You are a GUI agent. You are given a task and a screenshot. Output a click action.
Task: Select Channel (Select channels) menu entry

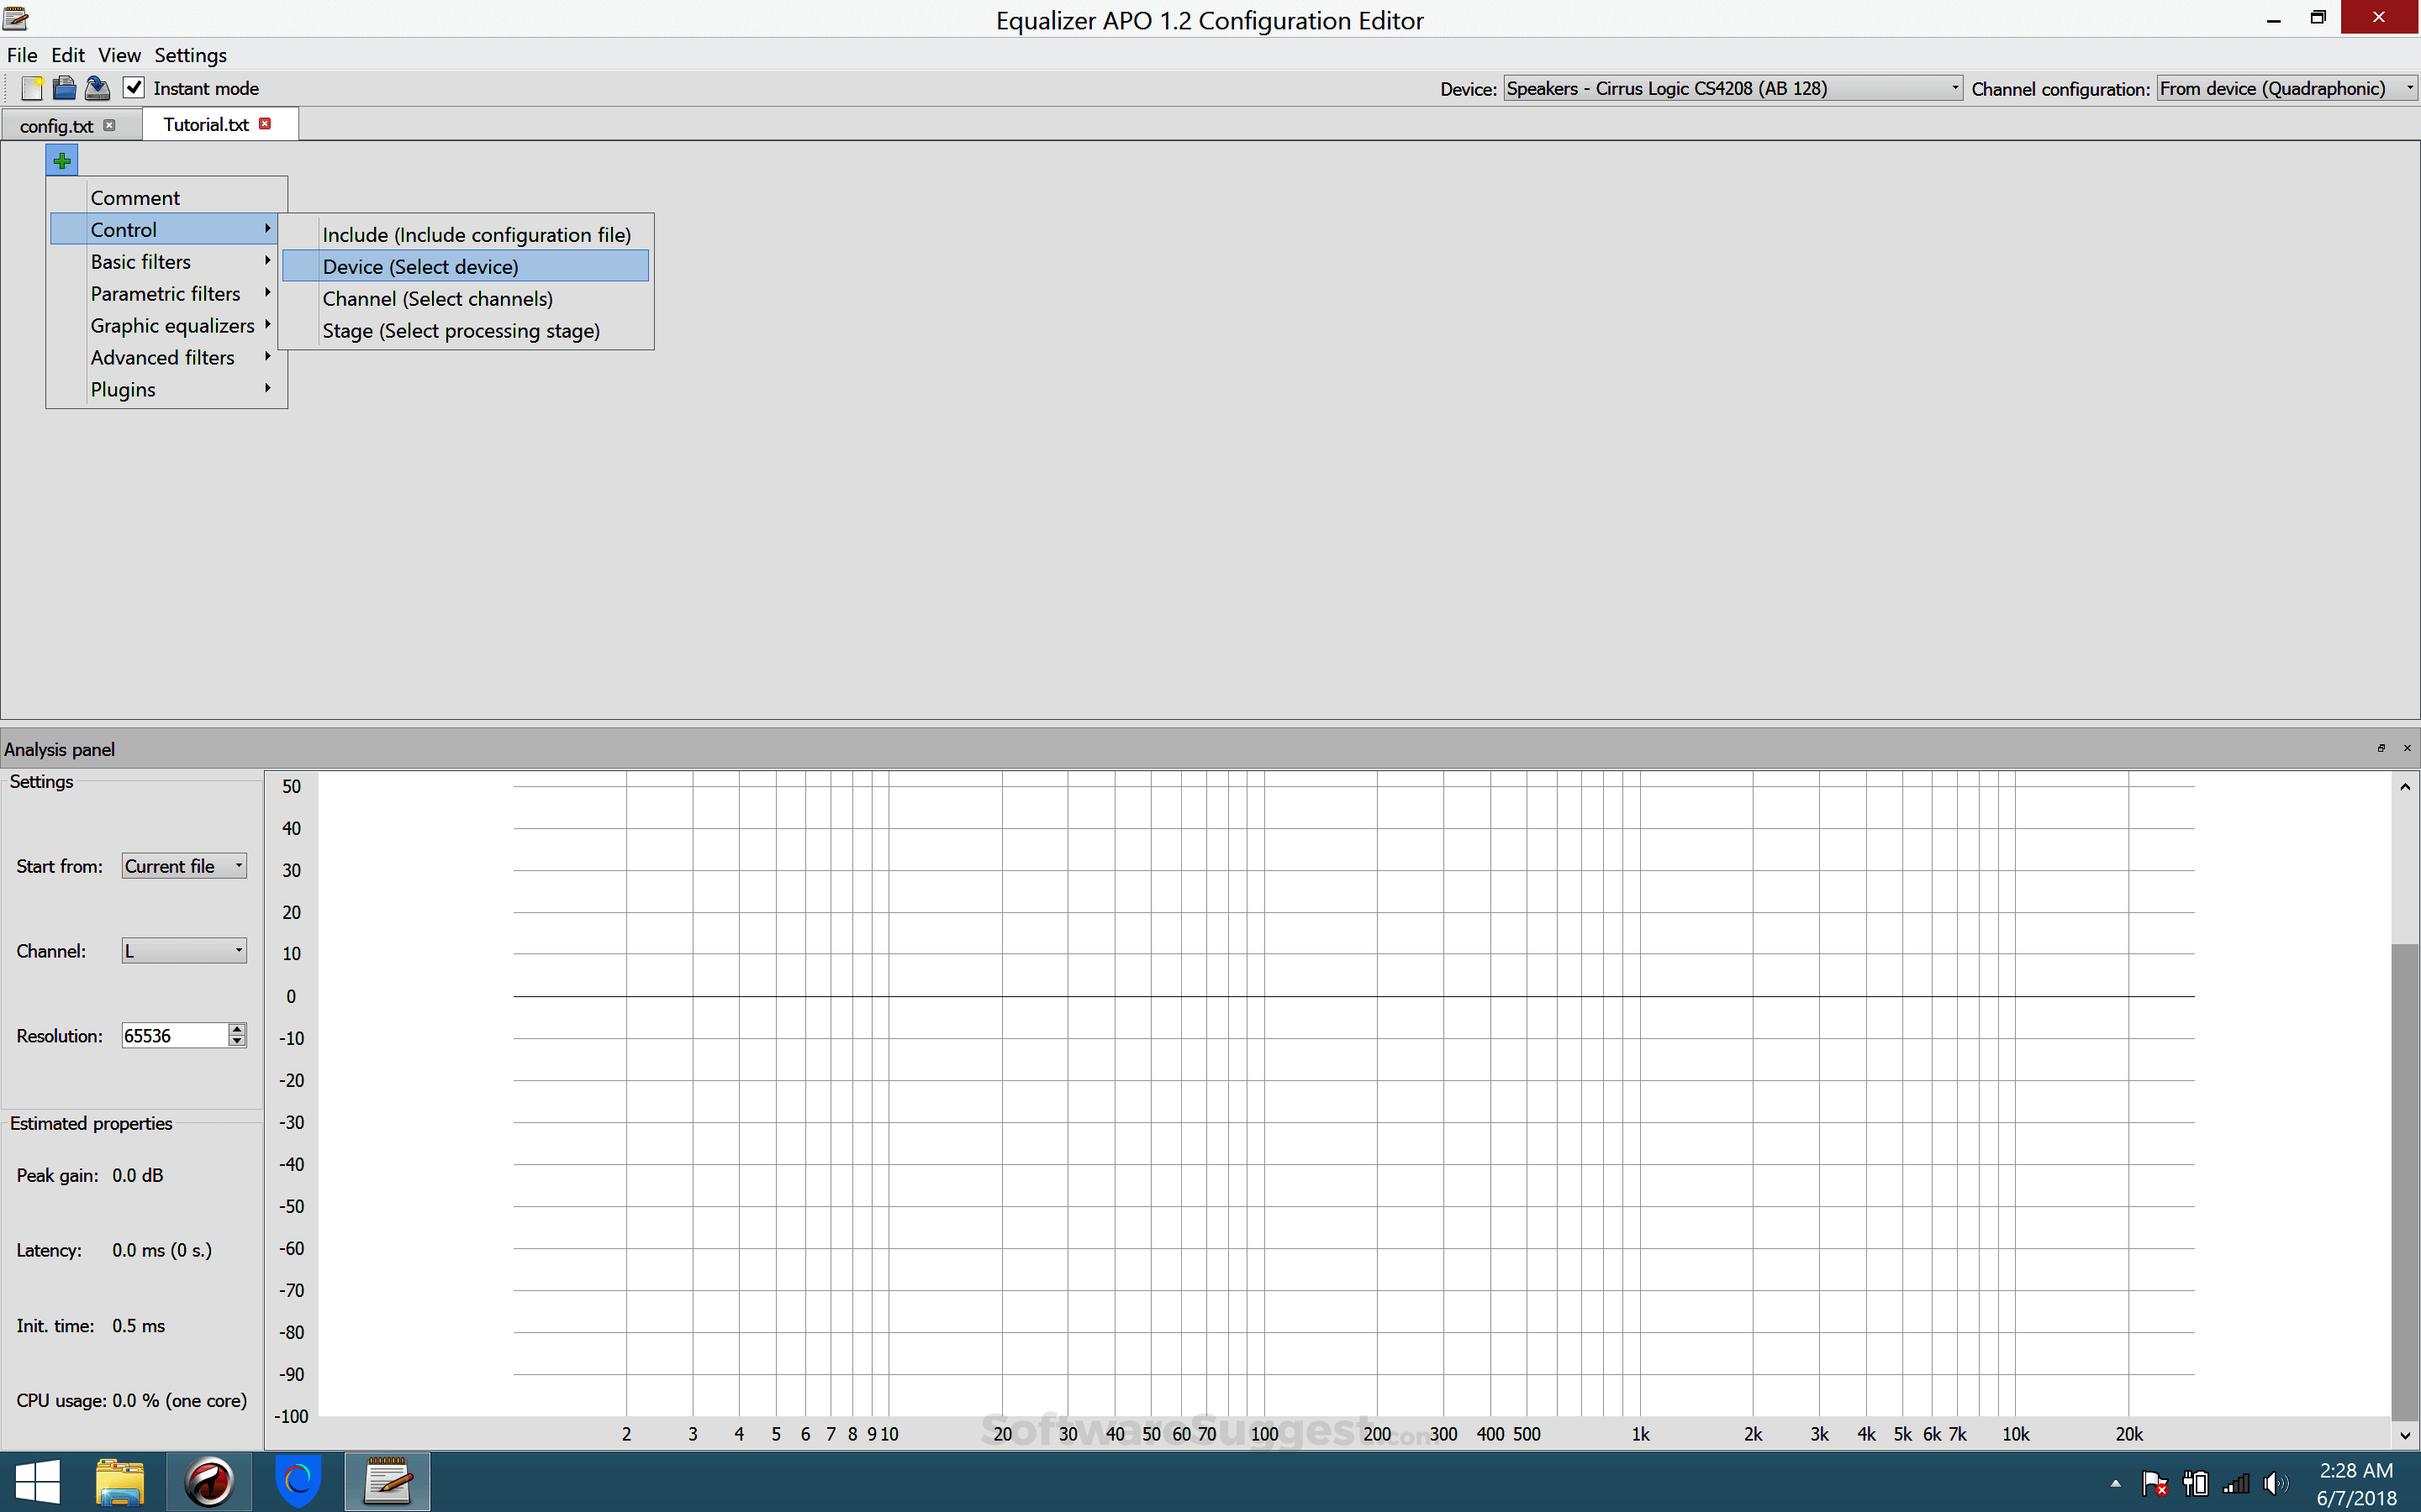coord(437,298)
